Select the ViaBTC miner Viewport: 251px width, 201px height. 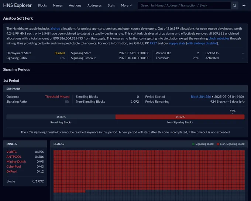(x=11, y=152)
